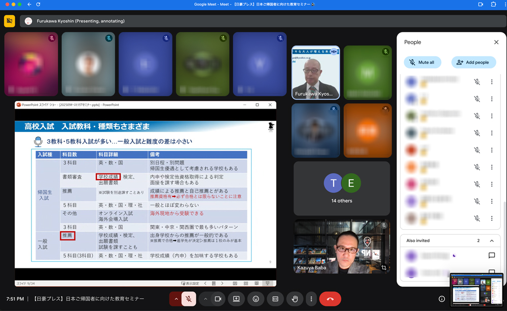The height and width of the screenshot is (311, 507).
Task: Raise your hand in the meeting
Action: 295,299
